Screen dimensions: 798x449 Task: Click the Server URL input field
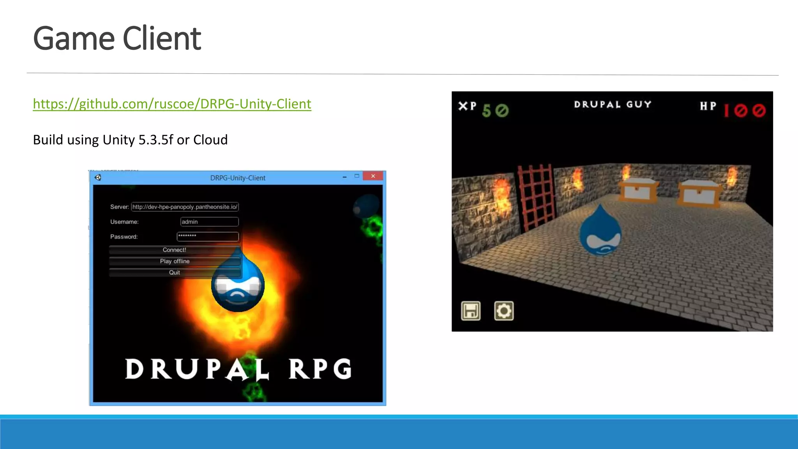(x=185, y=207)
